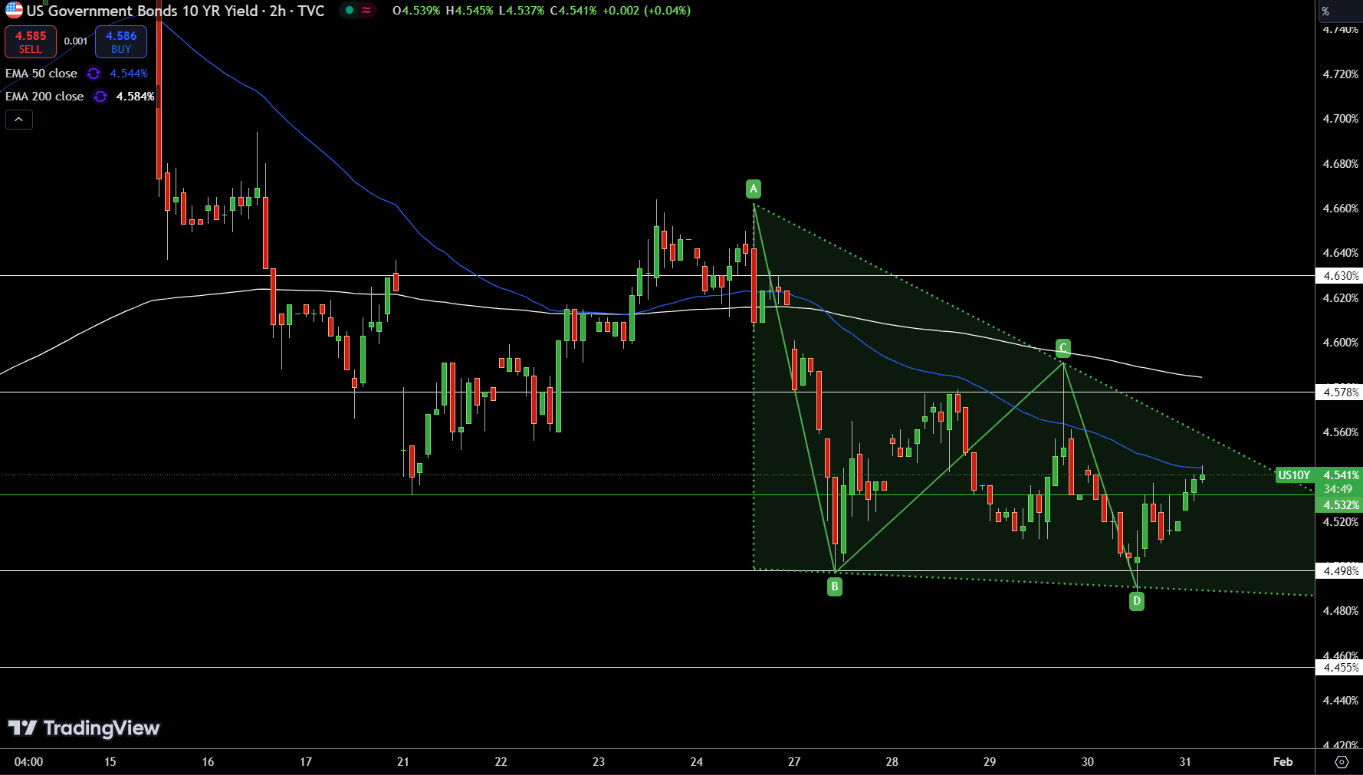Viewport: 1363px width, 775px height.
Task: Click the 4.498% horizontal line price label
Action: click(x=1339, y=571)
